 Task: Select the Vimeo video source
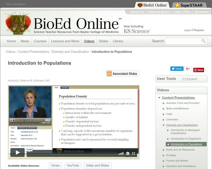(56, 166)
